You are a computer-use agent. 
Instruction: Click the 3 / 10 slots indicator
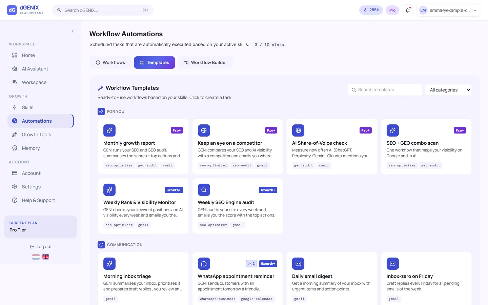269,45
